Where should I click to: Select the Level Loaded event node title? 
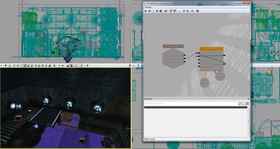click(173, 46)
